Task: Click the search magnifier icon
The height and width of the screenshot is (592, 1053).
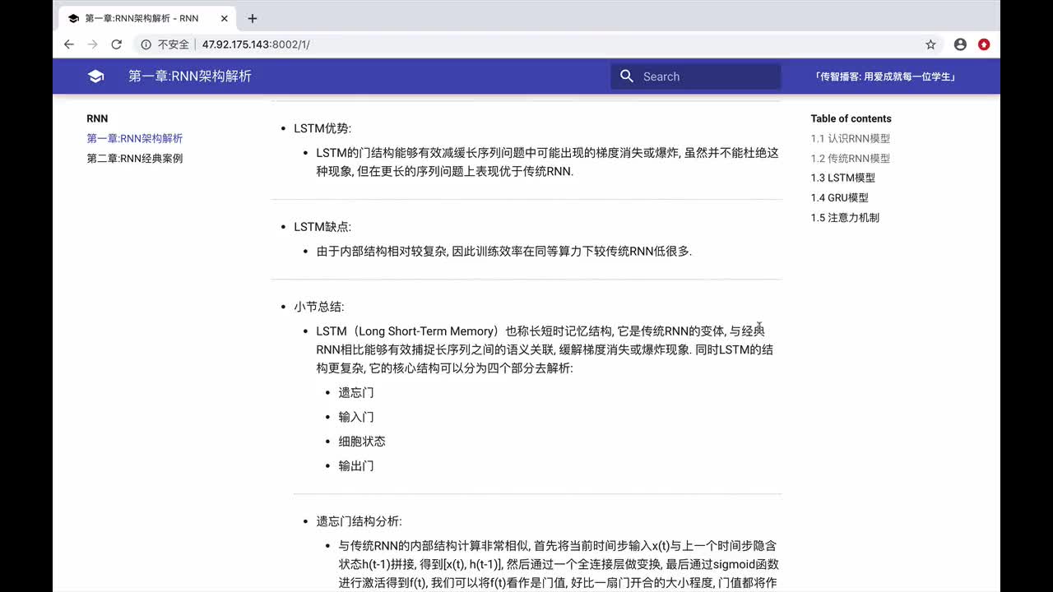Action: pos(627,76)
